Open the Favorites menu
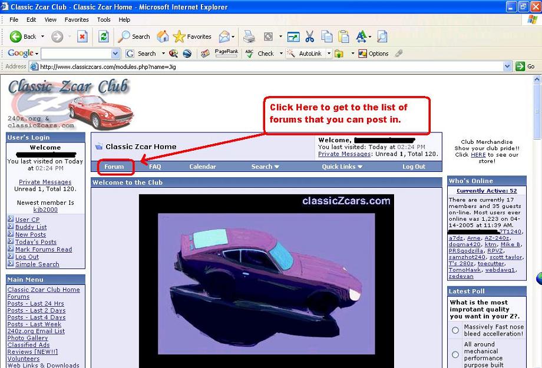The width and height of the screenshot is (542, 368). [x=77, y=19]
